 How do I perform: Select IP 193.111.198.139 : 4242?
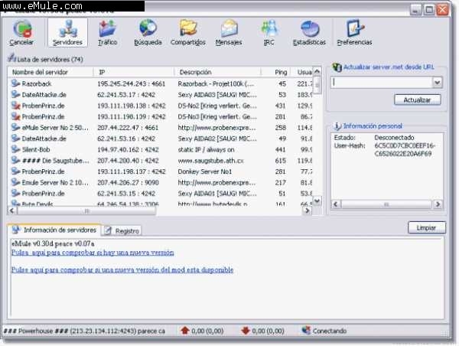click(132, 116)
